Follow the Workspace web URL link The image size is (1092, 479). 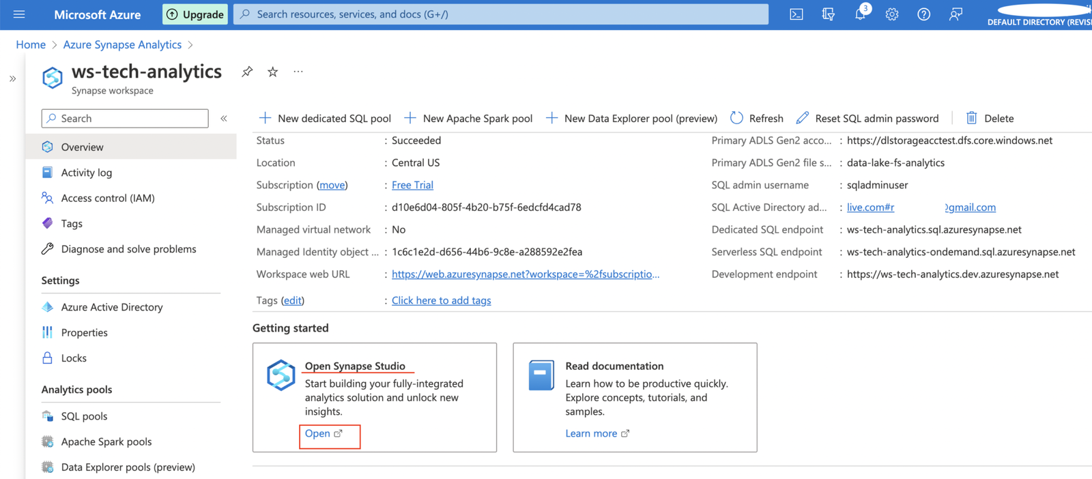(x=525, y=274)
